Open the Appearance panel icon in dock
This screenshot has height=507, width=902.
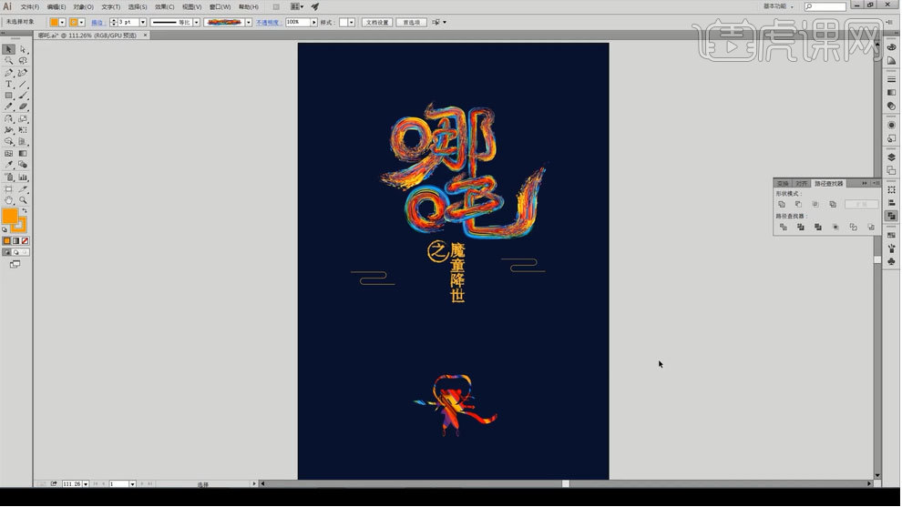point(891,125)
